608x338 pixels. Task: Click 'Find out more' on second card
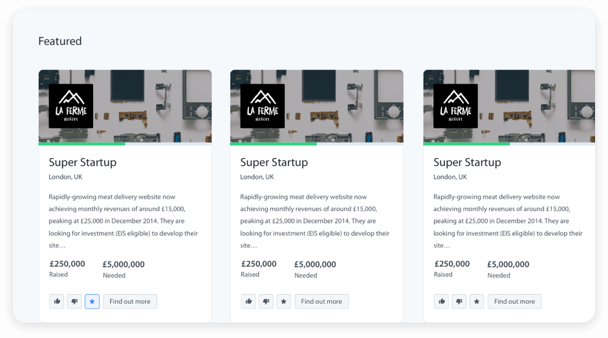321,302
